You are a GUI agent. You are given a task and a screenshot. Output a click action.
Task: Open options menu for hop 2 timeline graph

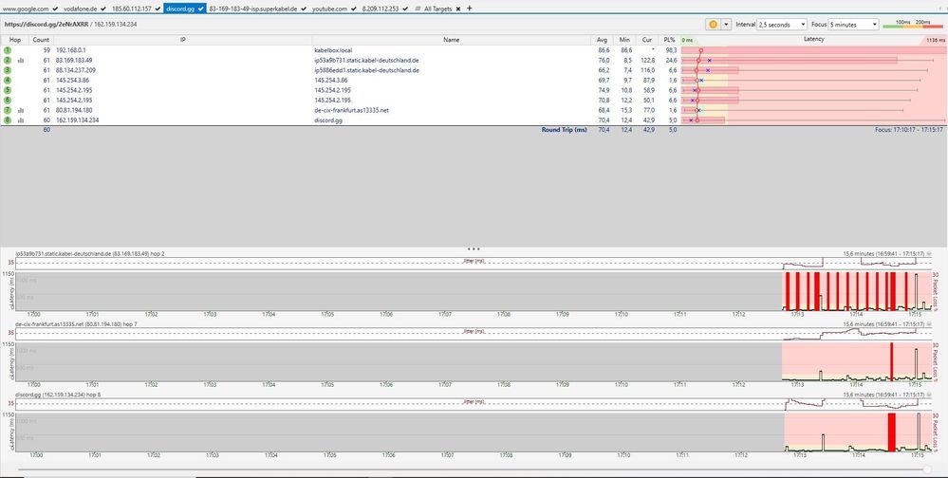coord(929,254)
